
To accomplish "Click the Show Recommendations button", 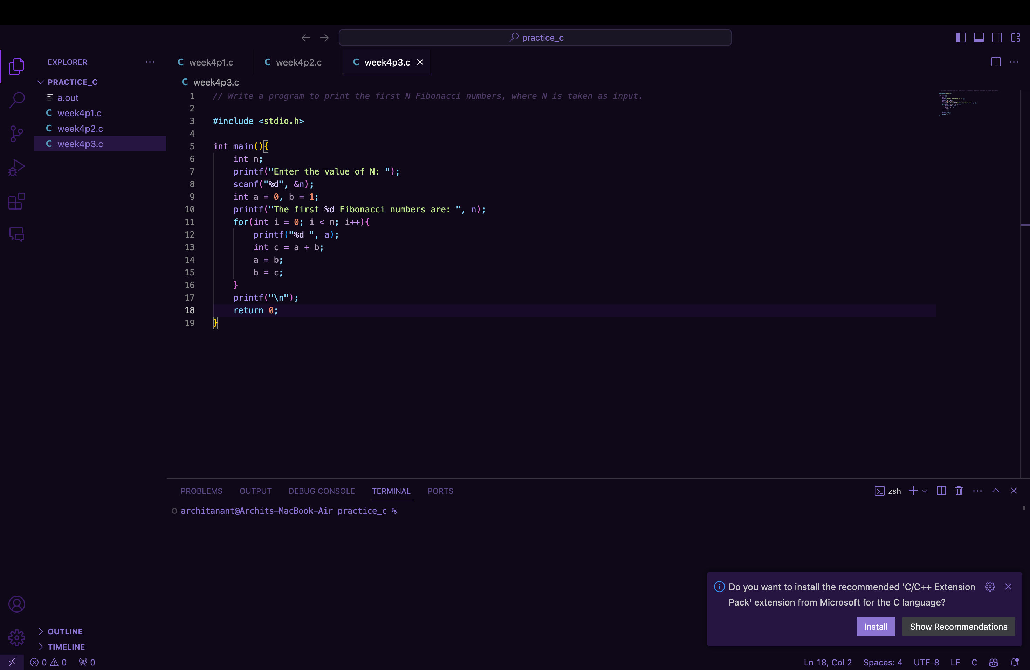I will tap(958, 627).
